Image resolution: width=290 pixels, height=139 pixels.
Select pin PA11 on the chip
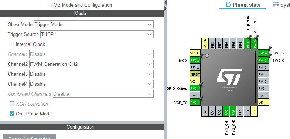(x=263, y=74)
